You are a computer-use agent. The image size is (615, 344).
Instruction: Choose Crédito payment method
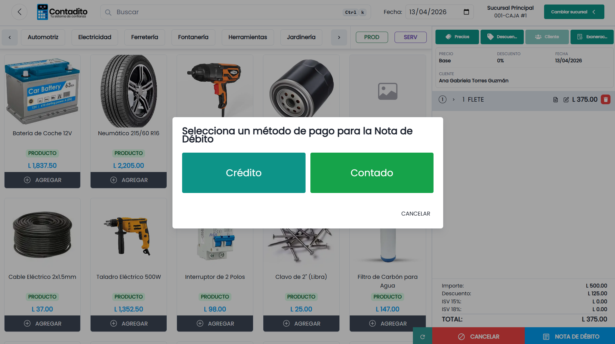pyautogui.click(x=244, y=173)
